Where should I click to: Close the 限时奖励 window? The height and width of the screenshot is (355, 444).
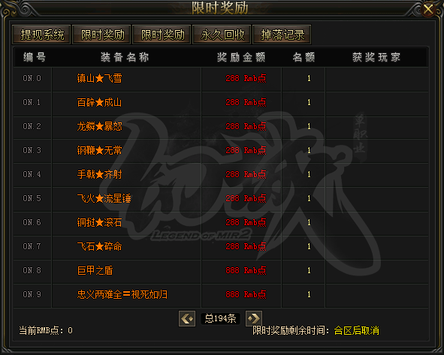(x=428, y=9)
